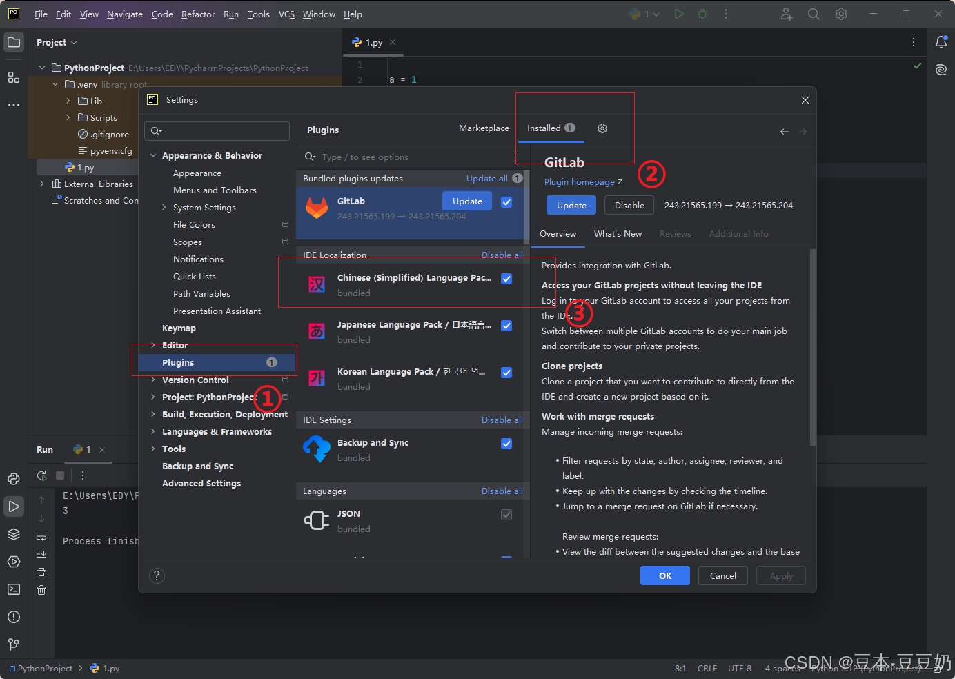Open IDE settings gear in title bar
Viewport: 955px width, 679px height.
[841, 14]
